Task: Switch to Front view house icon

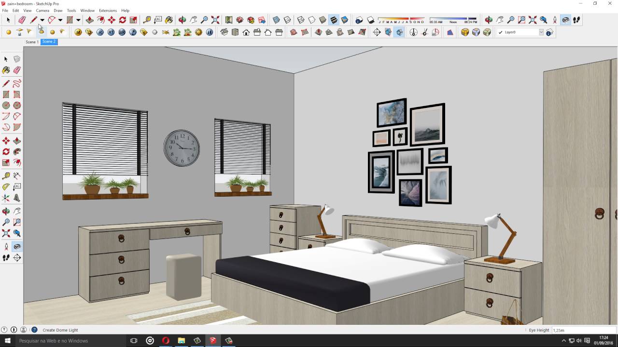Action: tap(246, 32)
